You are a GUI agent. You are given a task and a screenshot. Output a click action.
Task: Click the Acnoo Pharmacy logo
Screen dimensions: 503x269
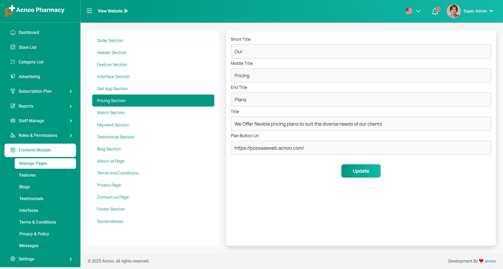tap(35, 10)
